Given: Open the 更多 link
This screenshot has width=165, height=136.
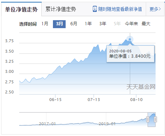Looking at the screenshot, I should point(155,9).
